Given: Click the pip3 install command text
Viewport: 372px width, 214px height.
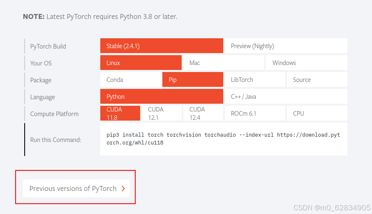Looking at the screenshot, I should pos(223,139).
